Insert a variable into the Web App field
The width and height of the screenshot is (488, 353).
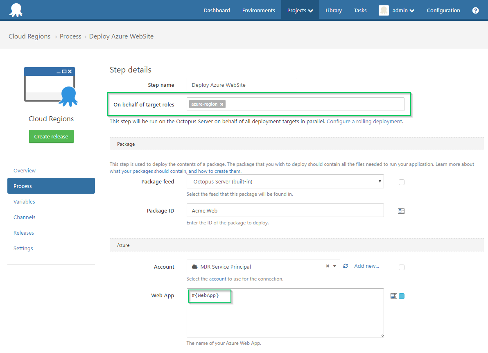pyautogui.click(x=393, y=296)
